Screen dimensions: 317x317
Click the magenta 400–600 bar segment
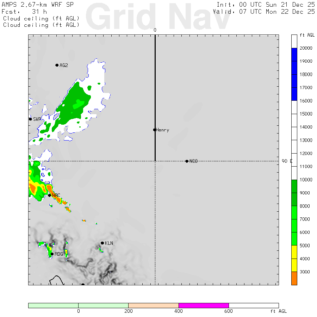point(204,305)
